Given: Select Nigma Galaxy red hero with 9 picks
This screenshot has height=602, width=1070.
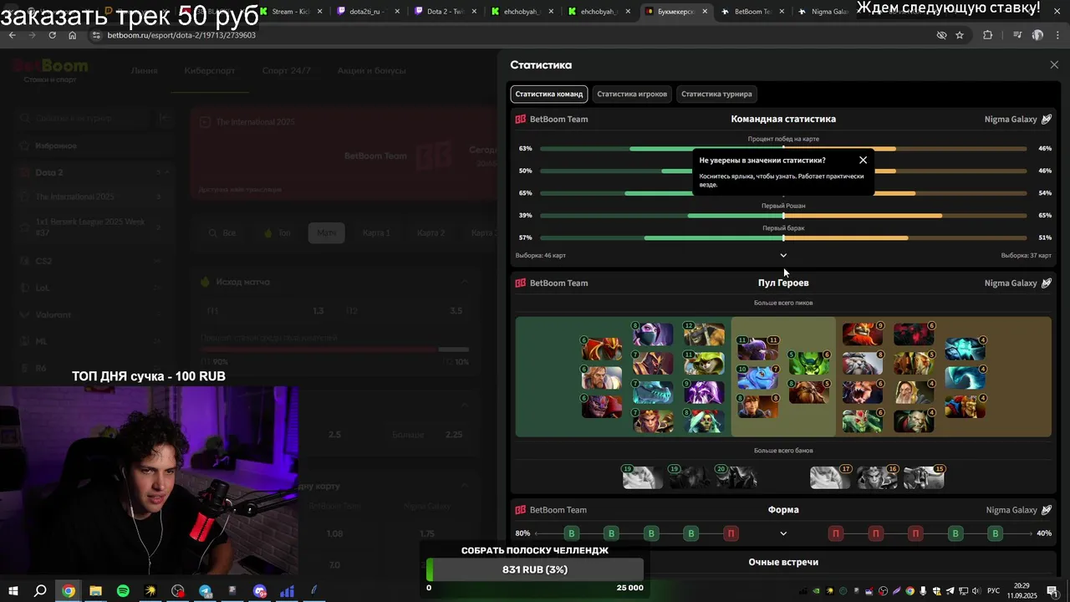Looking at the screenshot, I should pyautogui.click(x=863, y=334).
